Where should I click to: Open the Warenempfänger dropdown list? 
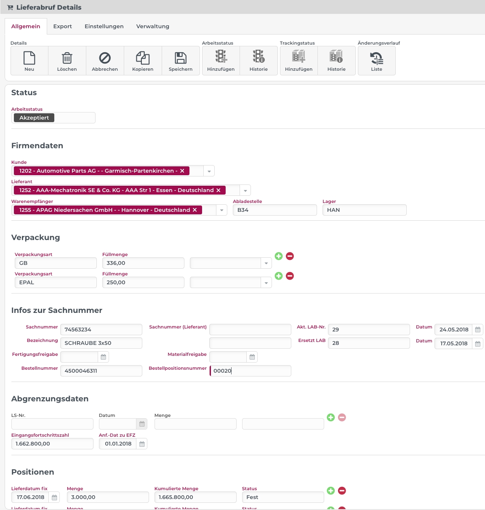pyautogui.click(x=222, y=210)
